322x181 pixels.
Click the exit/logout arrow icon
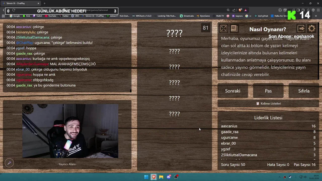(x=301, y=28)
